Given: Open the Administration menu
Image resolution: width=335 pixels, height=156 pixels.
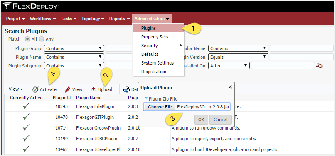Looking at the screenshot, I should pos(152,19).
